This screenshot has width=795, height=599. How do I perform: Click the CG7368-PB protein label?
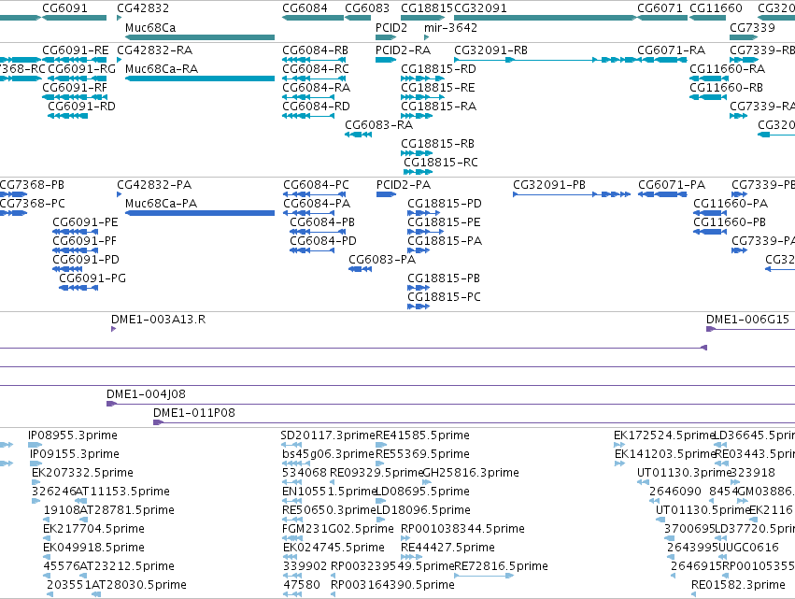(32, 185)
